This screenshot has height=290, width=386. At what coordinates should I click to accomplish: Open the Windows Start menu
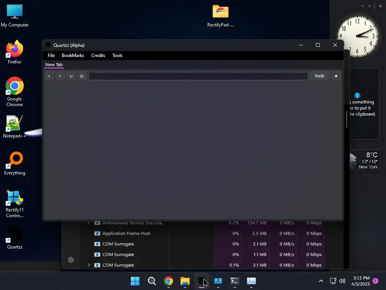point(135,281)
